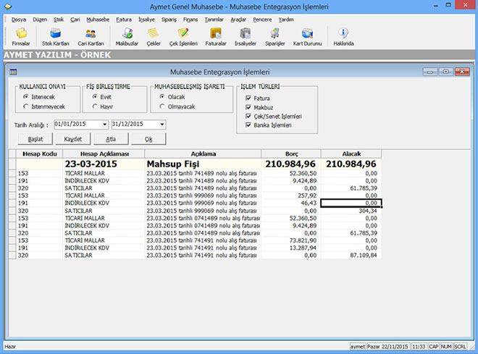Click the Hesap Kodu column header

click(40, 154)
